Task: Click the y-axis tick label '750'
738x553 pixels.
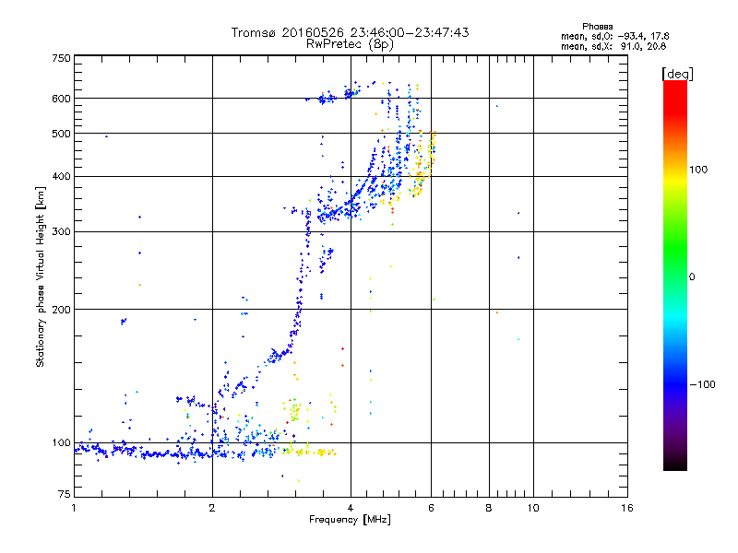Action: click(x=61, y=58)
